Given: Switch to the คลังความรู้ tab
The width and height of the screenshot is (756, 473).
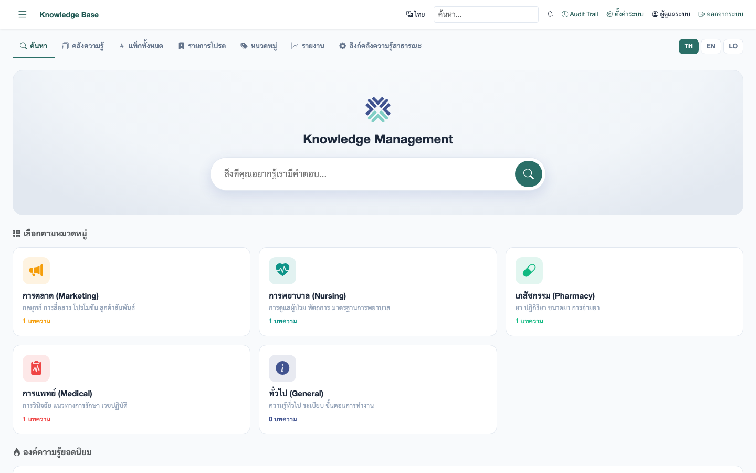Looking at the screenshot, I should tap(83, 46).
